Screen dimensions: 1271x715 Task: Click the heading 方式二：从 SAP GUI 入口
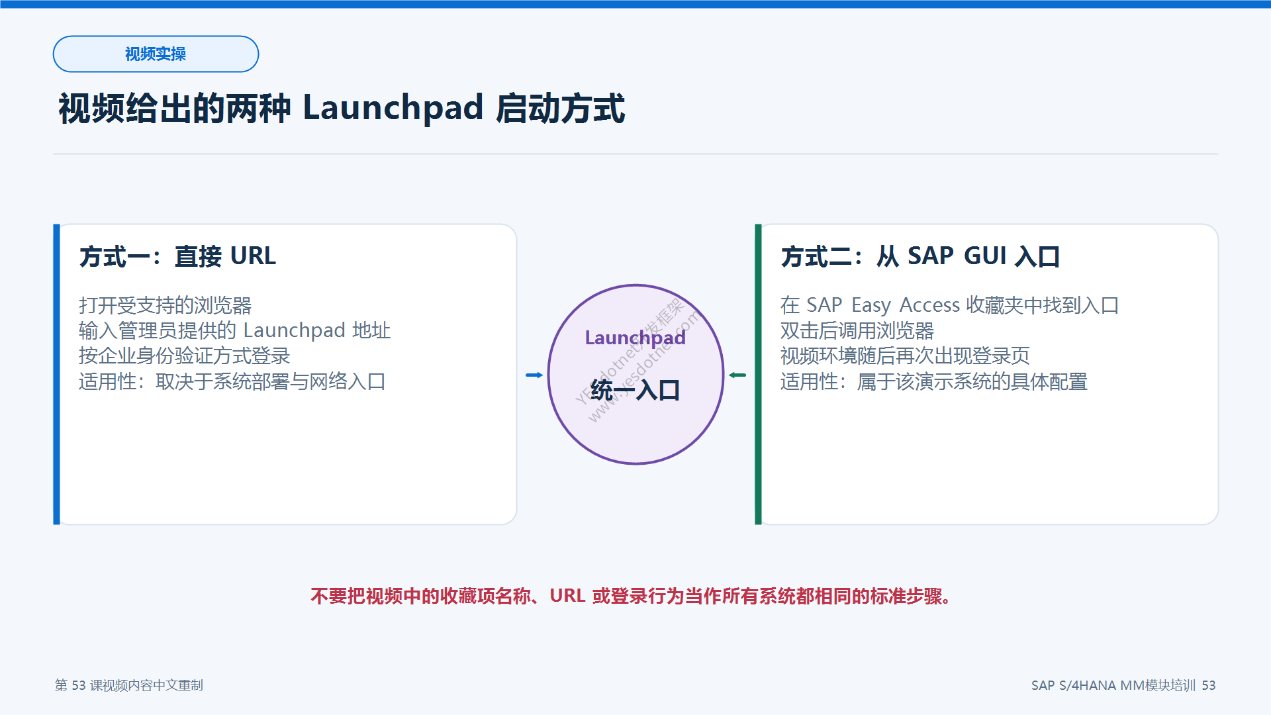920,256
